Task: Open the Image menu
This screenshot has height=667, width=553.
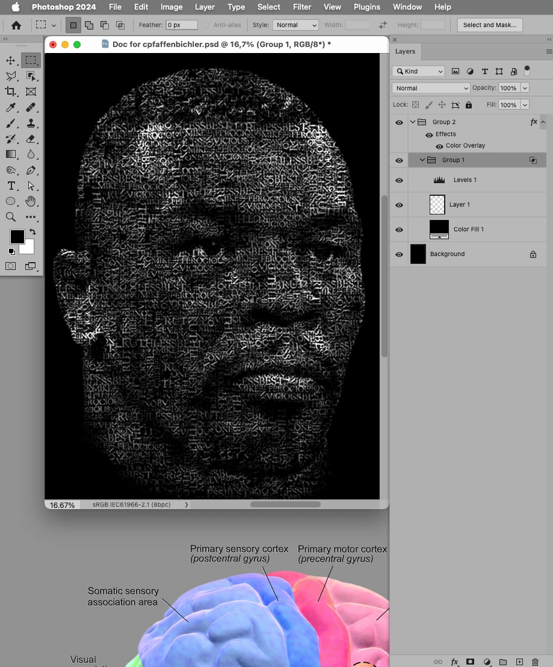Action: pos(171,7)
